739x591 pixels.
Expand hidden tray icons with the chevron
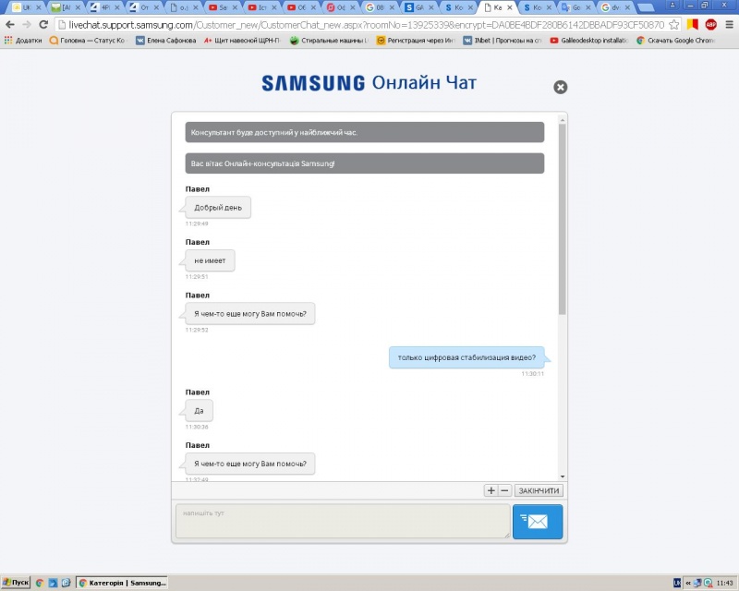[x=688, y=584]
